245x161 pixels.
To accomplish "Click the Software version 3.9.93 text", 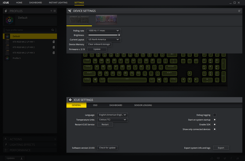I will pos(83,148).
